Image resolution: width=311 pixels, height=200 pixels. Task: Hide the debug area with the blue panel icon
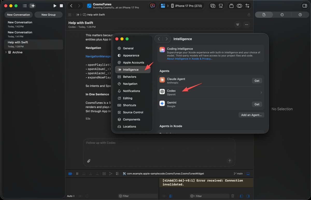pyautogui.click(x=248, y=174)
